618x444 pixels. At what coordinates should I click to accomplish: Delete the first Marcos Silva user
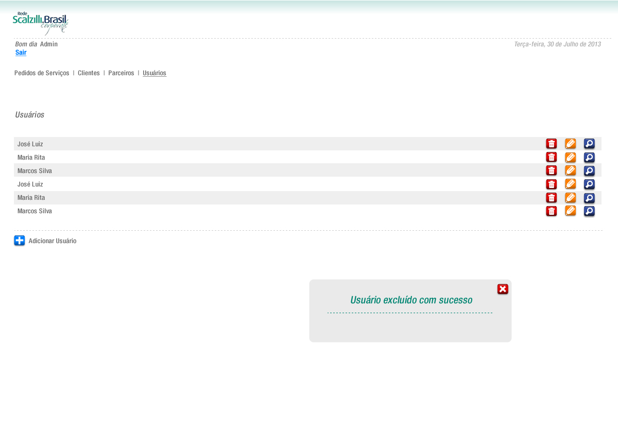coord(551,170)
